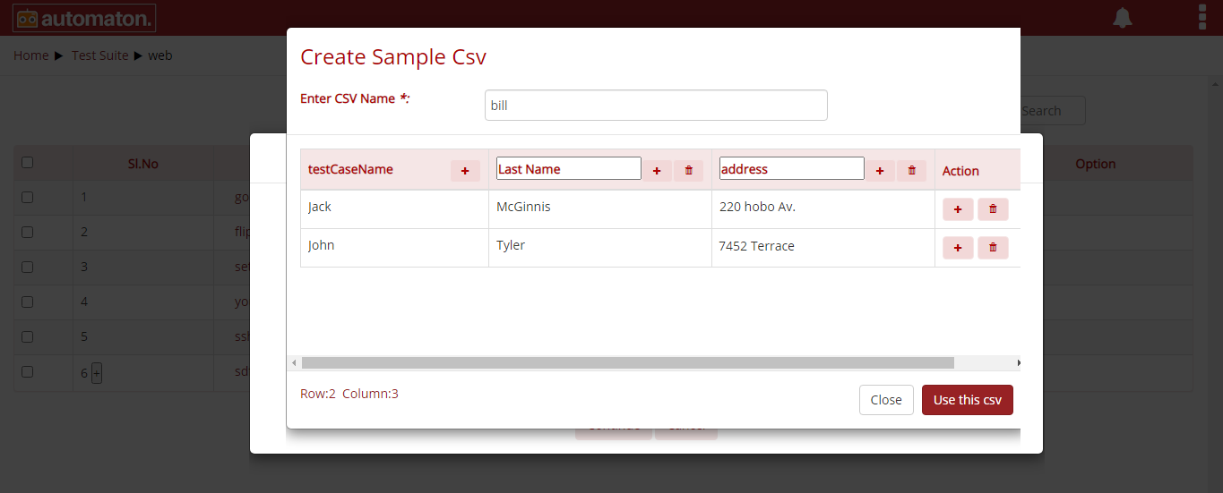The image size is (1223, 493).
Task: Click the Action column header
Action: [x=960, y=171]
